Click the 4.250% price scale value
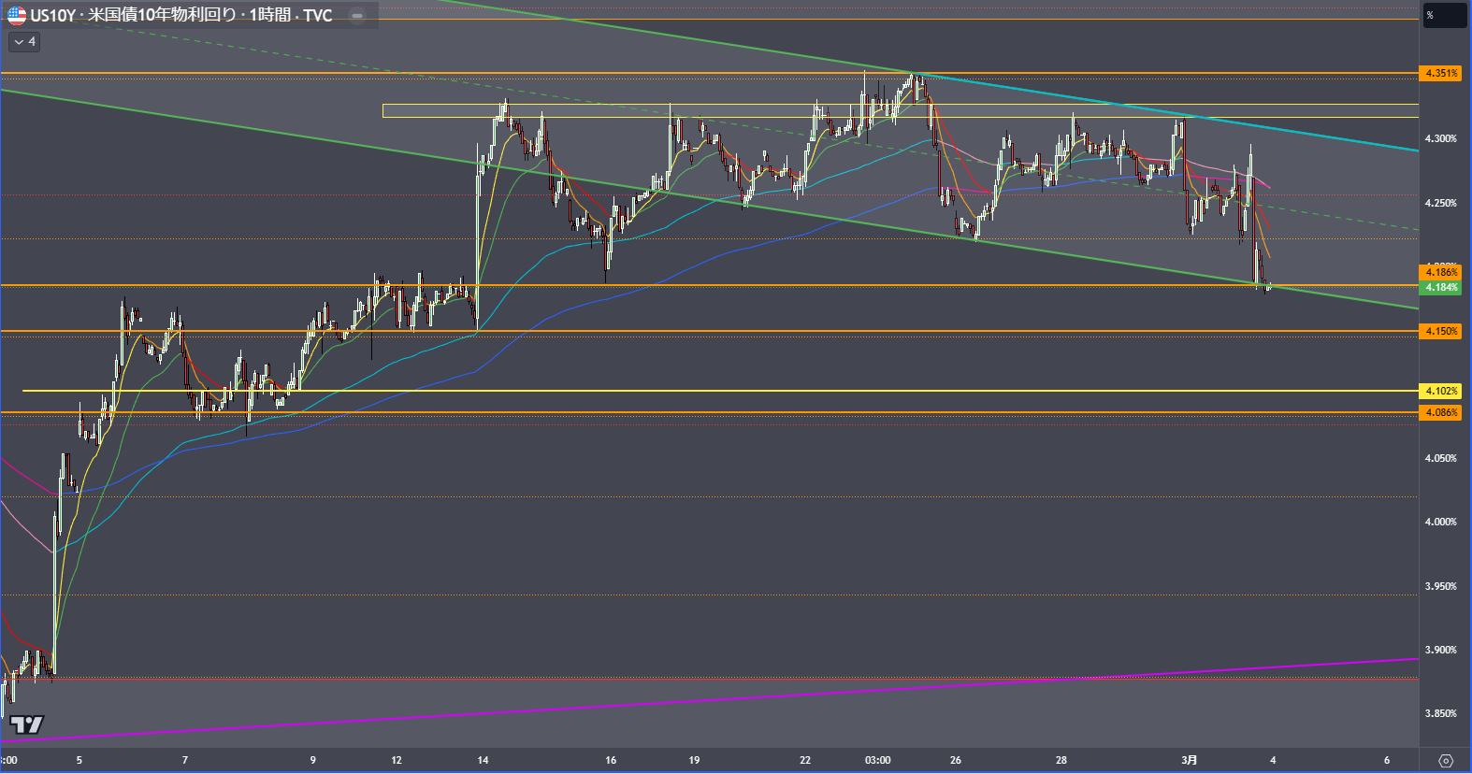The width and height of the screenshot is (1472, 774). [x=1440, y=203]
